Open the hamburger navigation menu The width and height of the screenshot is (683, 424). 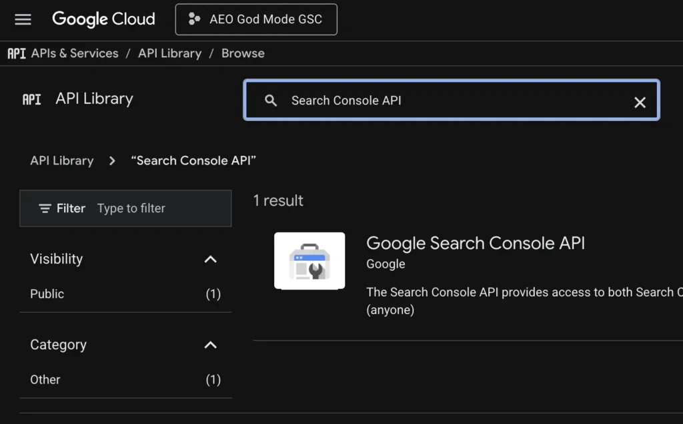click(23, 19)
